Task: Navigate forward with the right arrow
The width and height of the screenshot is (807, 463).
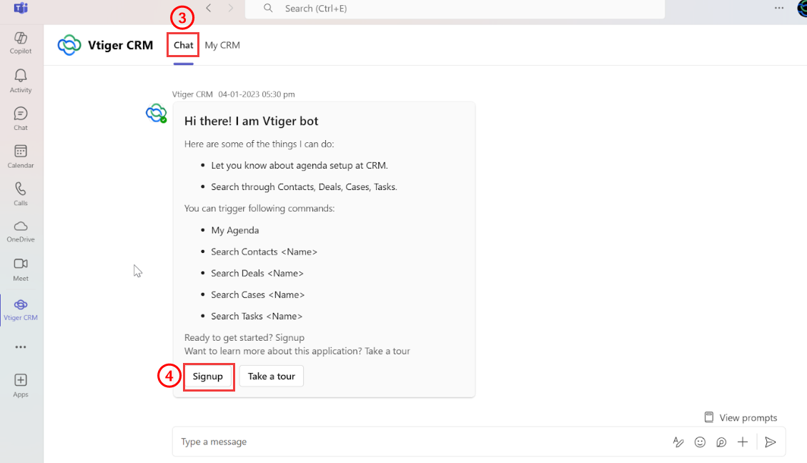Action: [x=231, y=9]
